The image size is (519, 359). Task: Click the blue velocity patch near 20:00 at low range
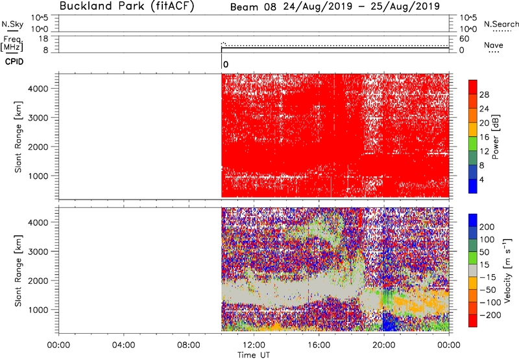pyautogui.click(x=389, y=322)
